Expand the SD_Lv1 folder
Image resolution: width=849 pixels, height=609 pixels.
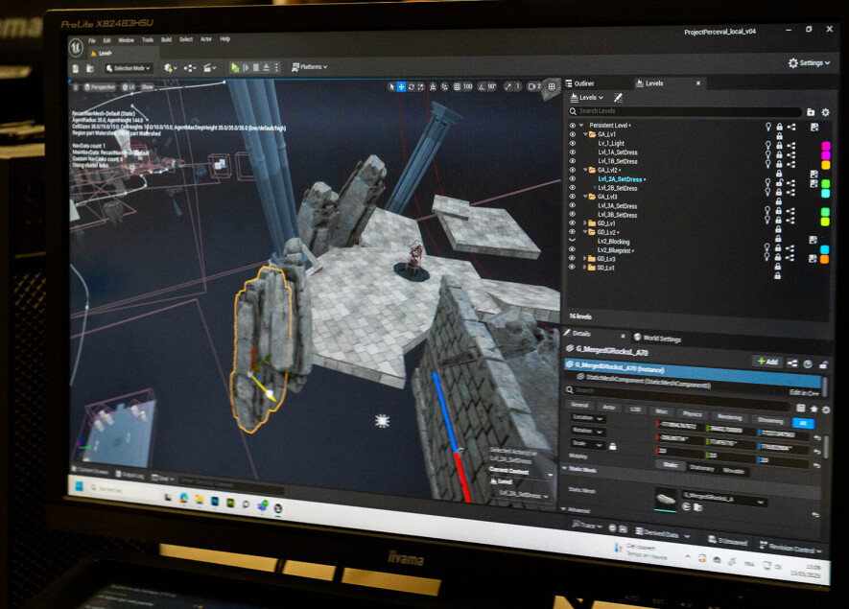point(585,268)
